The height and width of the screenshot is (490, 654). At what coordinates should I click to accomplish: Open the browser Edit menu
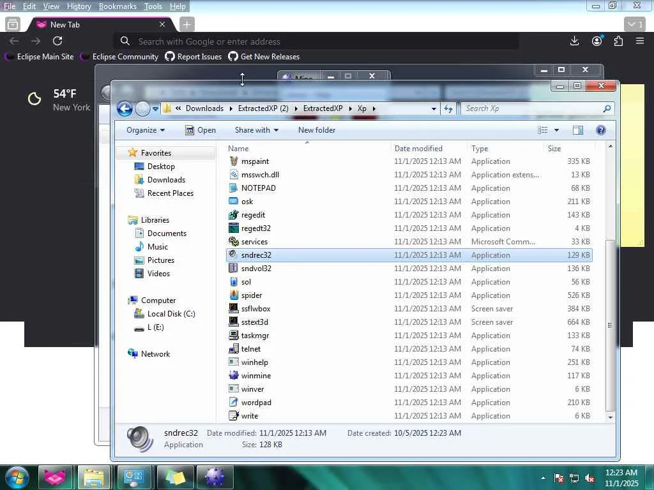29,6
